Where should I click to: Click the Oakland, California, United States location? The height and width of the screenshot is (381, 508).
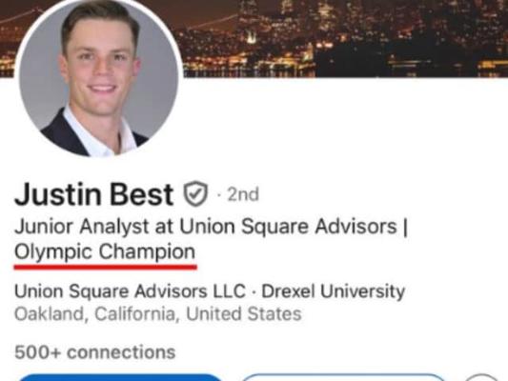pos(158,313)
